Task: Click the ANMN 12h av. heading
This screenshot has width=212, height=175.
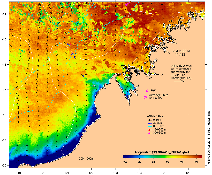Action: click(x=156, y=116)
